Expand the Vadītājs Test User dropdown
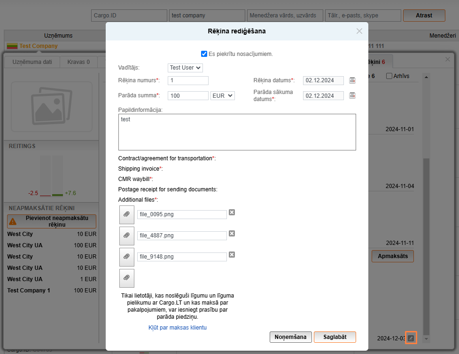Viewport: 459px width, 354px height. pos(185,68)
